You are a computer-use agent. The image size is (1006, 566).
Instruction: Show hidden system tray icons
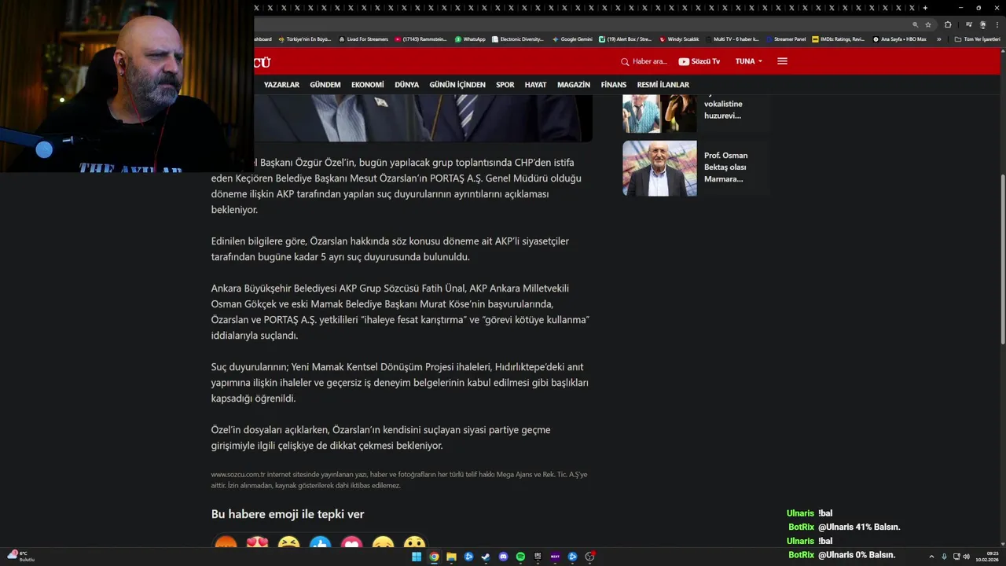tap(931, 557)
